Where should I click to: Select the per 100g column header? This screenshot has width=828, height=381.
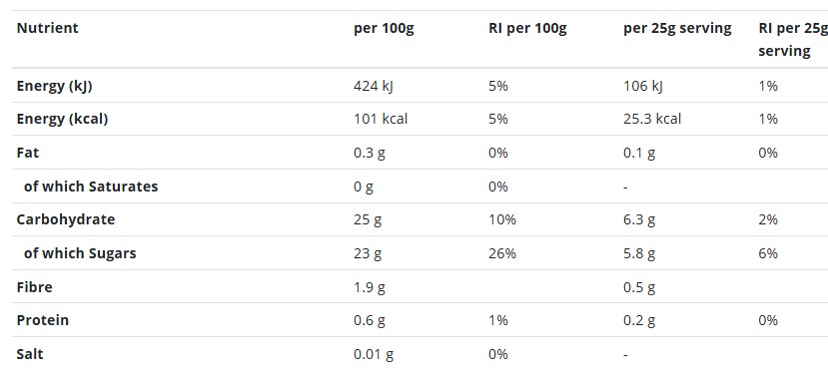pos(384,28)
